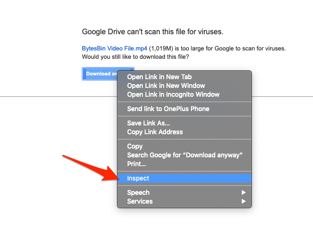The image size is (313, 236).
Task: Select Copy Link Address entry
Action: tap(184, 132)
